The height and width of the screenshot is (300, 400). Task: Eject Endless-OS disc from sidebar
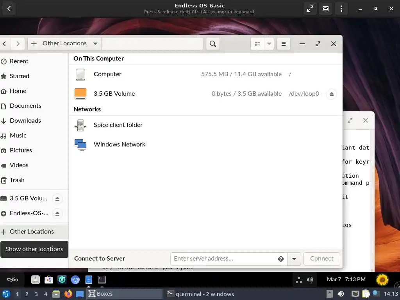(x=57, y=214)
